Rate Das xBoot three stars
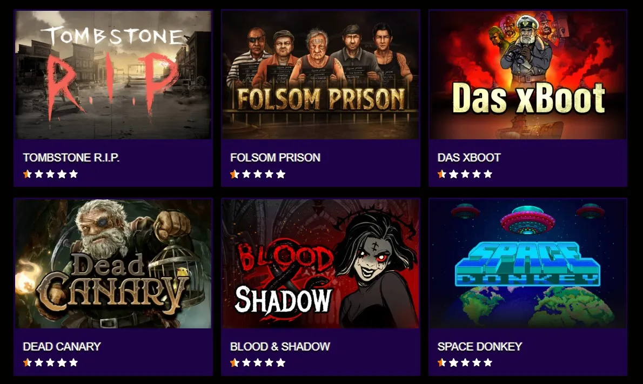This screenshot has height=384, width=643. tap(465, 174)
